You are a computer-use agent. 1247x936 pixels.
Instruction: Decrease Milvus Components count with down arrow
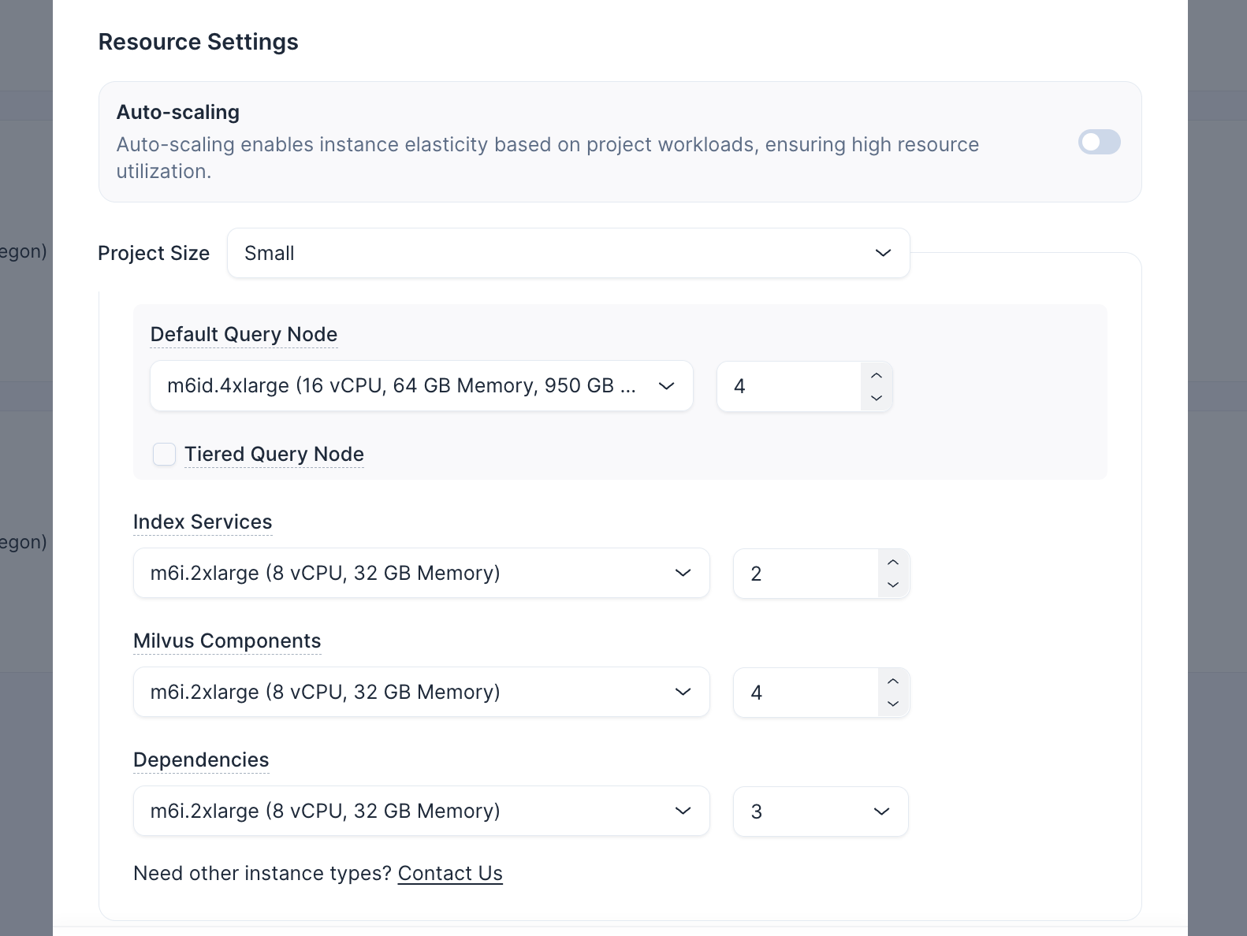[893, 704]
